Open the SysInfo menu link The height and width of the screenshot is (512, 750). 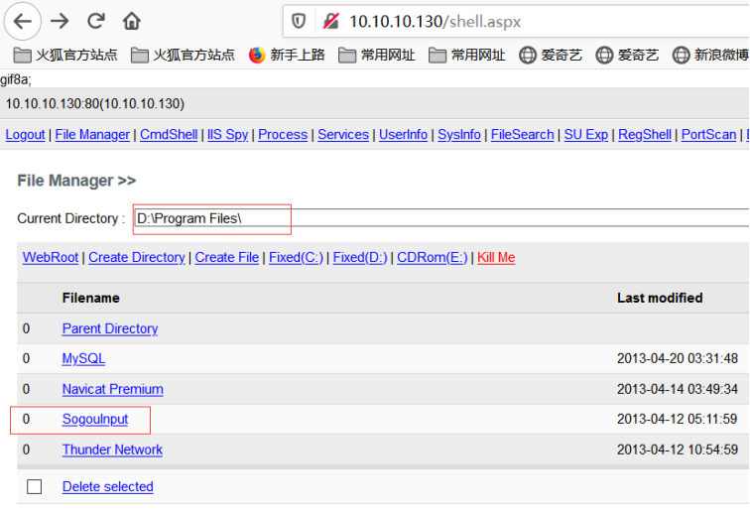pyautogui.click(x=458, y=135)
